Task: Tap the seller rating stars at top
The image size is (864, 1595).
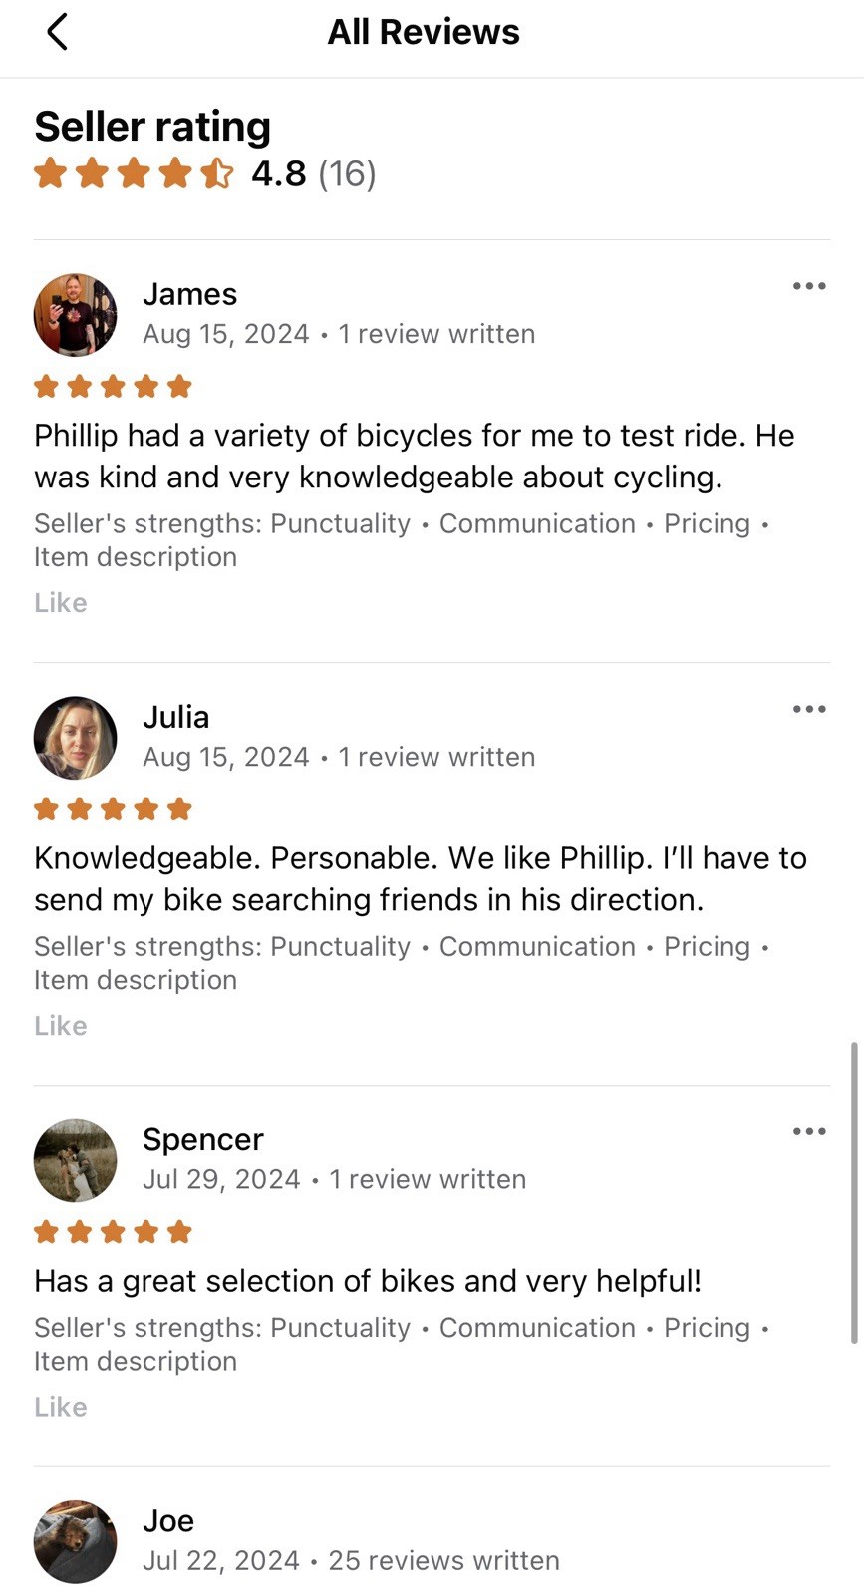Action: click(x=135, y=173)
